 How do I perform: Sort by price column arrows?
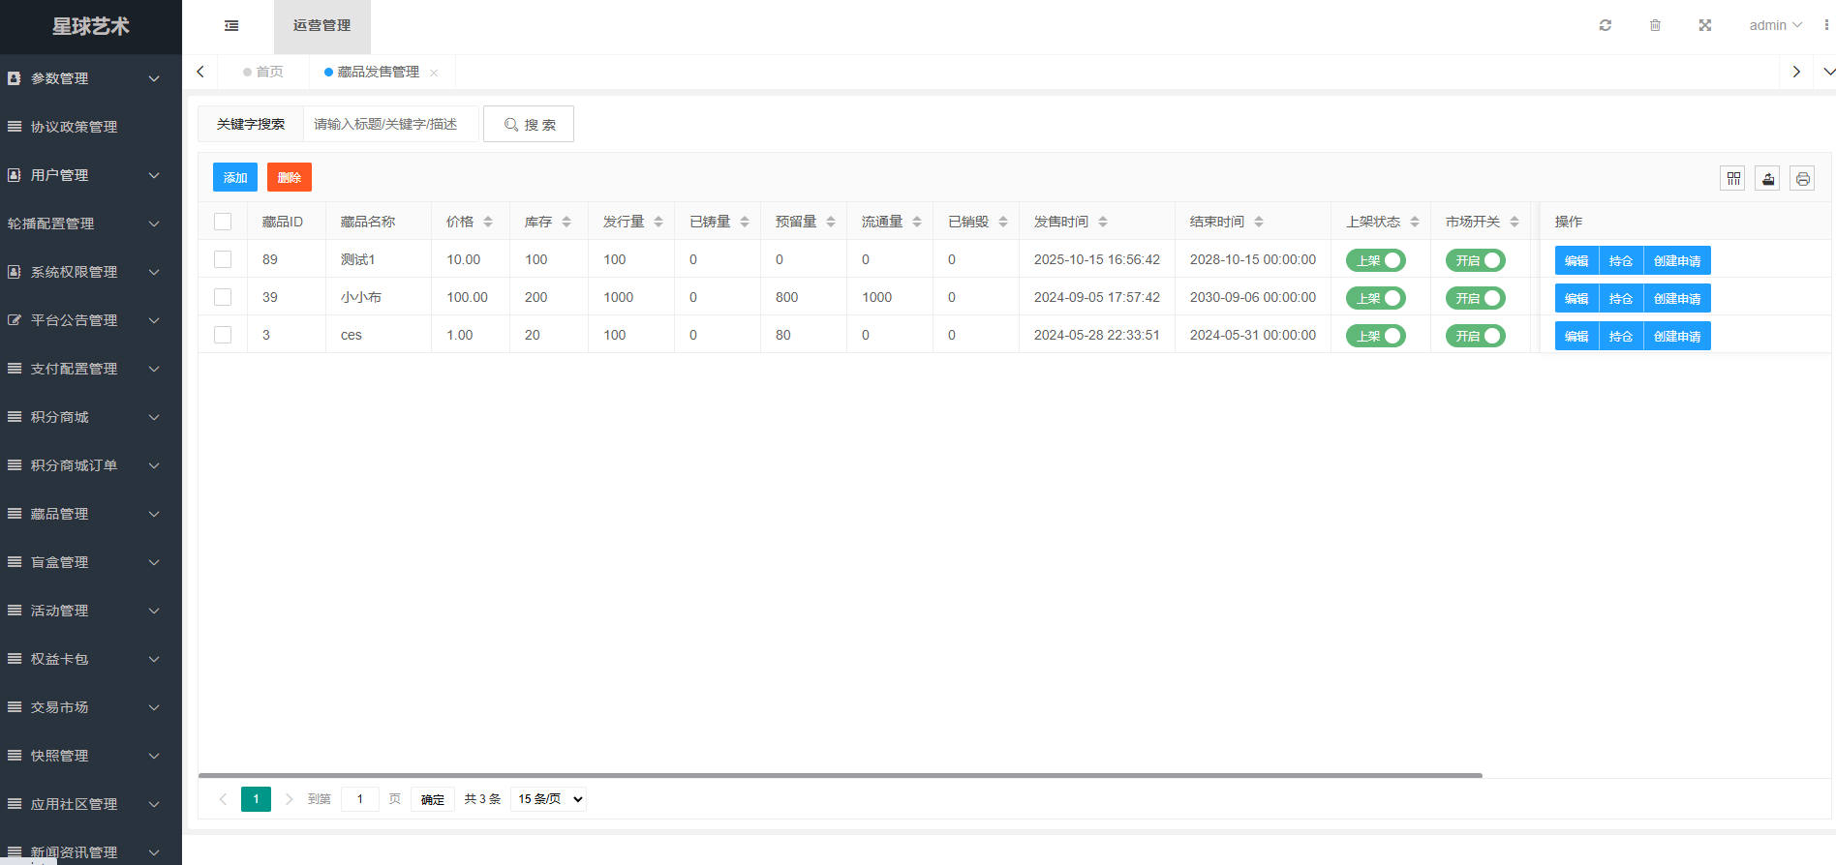point(488,222)
